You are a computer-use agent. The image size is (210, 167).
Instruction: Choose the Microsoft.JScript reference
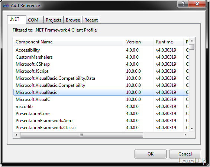[x=101, y=71]
